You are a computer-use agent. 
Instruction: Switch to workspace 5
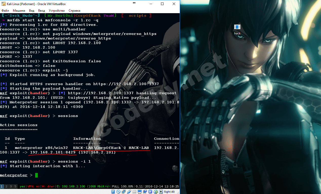pos(15,186)
